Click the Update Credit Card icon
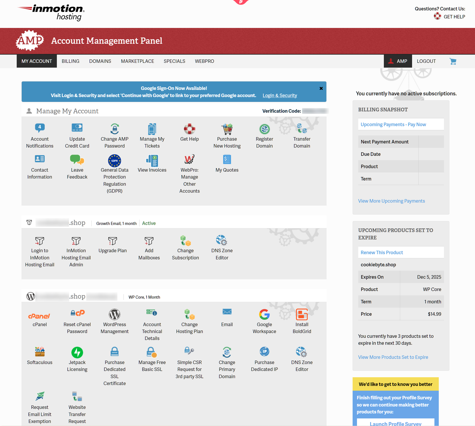475x426 pixels. pyautogui.click(x=77, y=128)
